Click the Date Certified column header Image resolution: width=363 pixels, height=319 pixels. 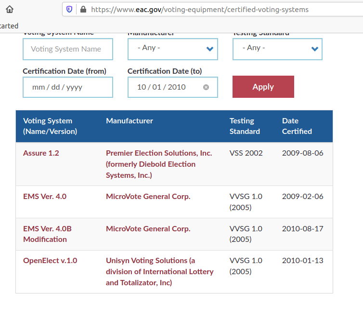click(297, 126)
